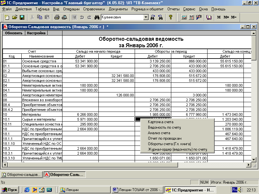
Task: Click the Find next binoculars icon
Action: [x=152, y=17]
